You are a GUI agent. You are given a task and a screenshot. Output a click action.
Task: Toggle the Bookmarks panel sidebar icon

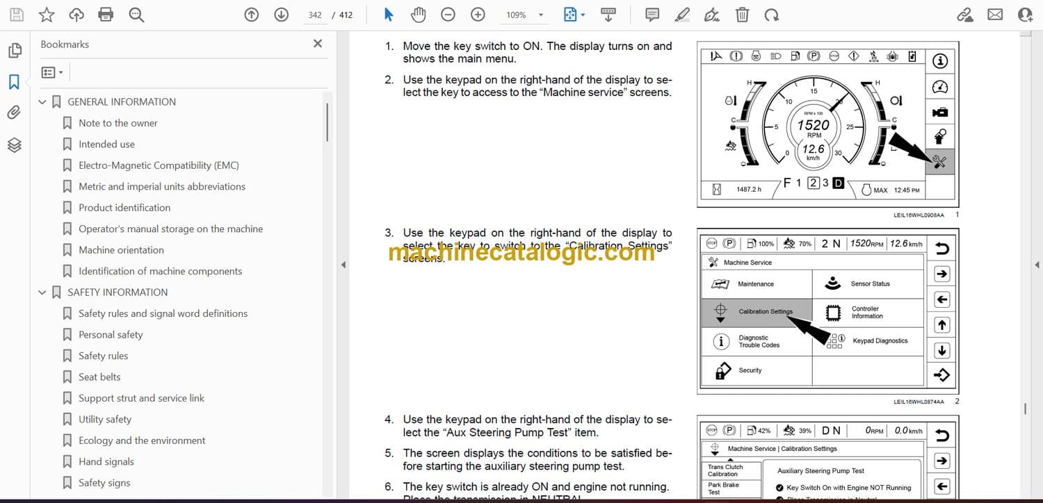tap(14, 82)
